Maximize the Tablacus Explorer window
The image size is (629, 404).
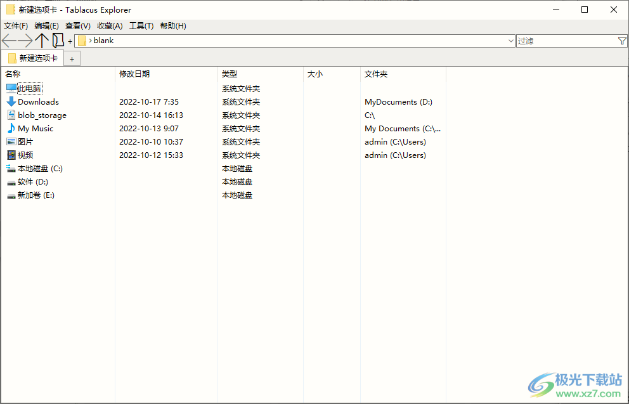click(585, 10)
